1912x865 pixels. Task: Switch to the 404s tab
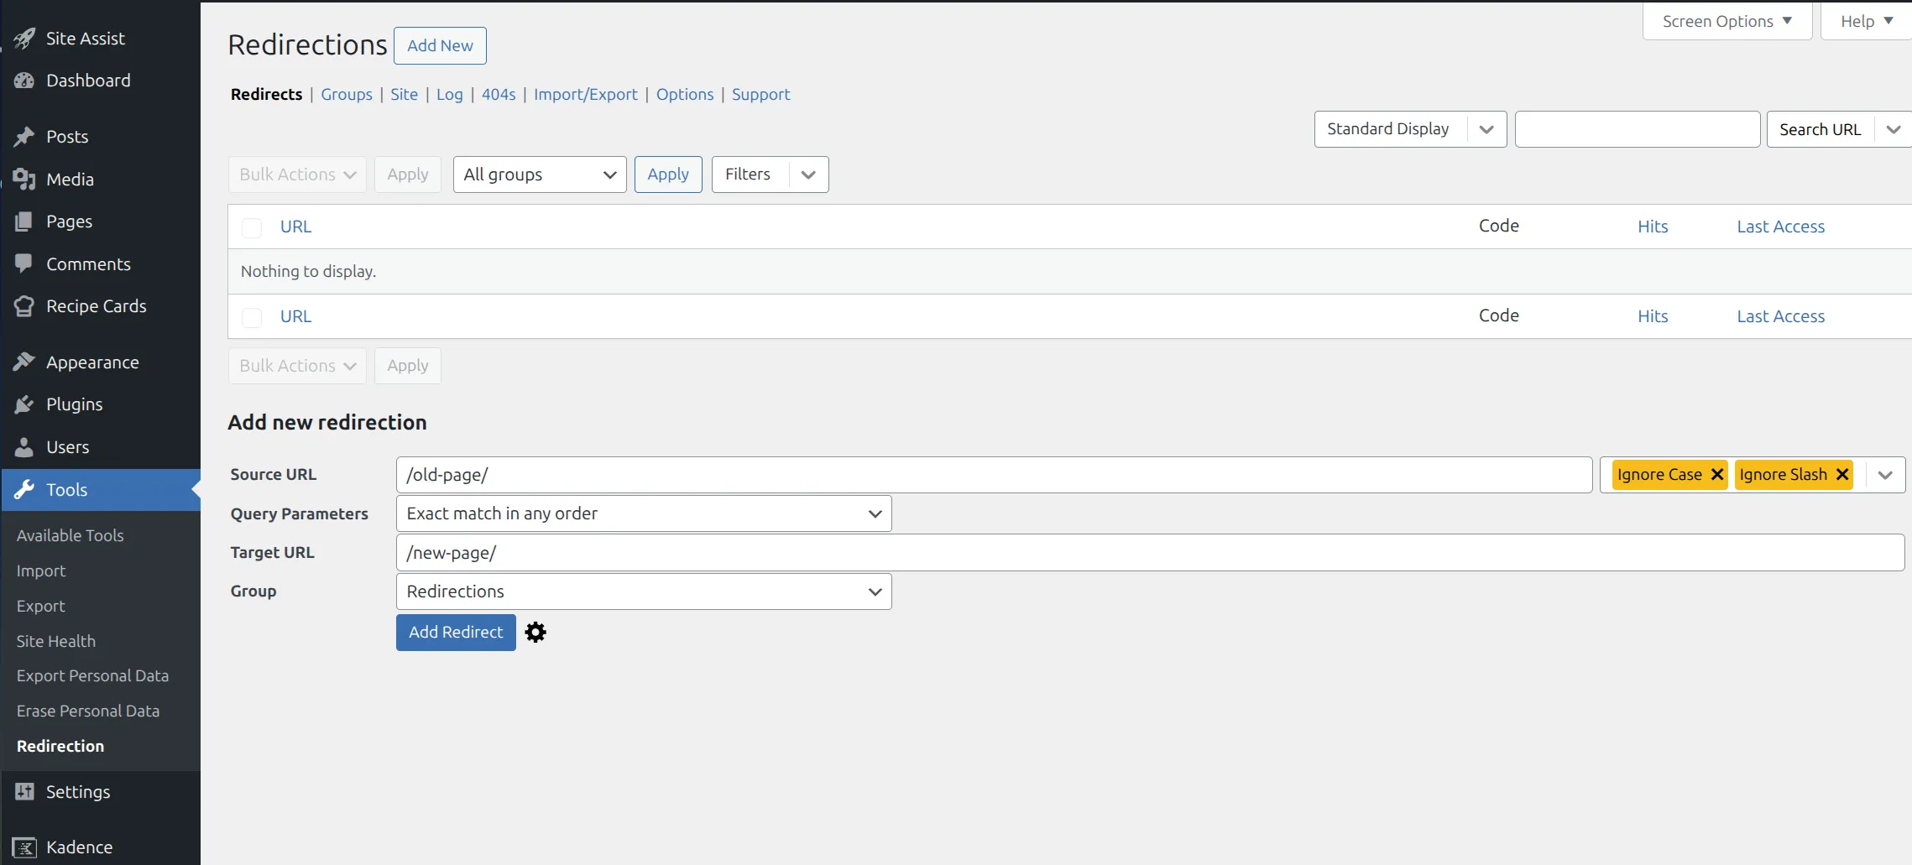click(499, 95)
